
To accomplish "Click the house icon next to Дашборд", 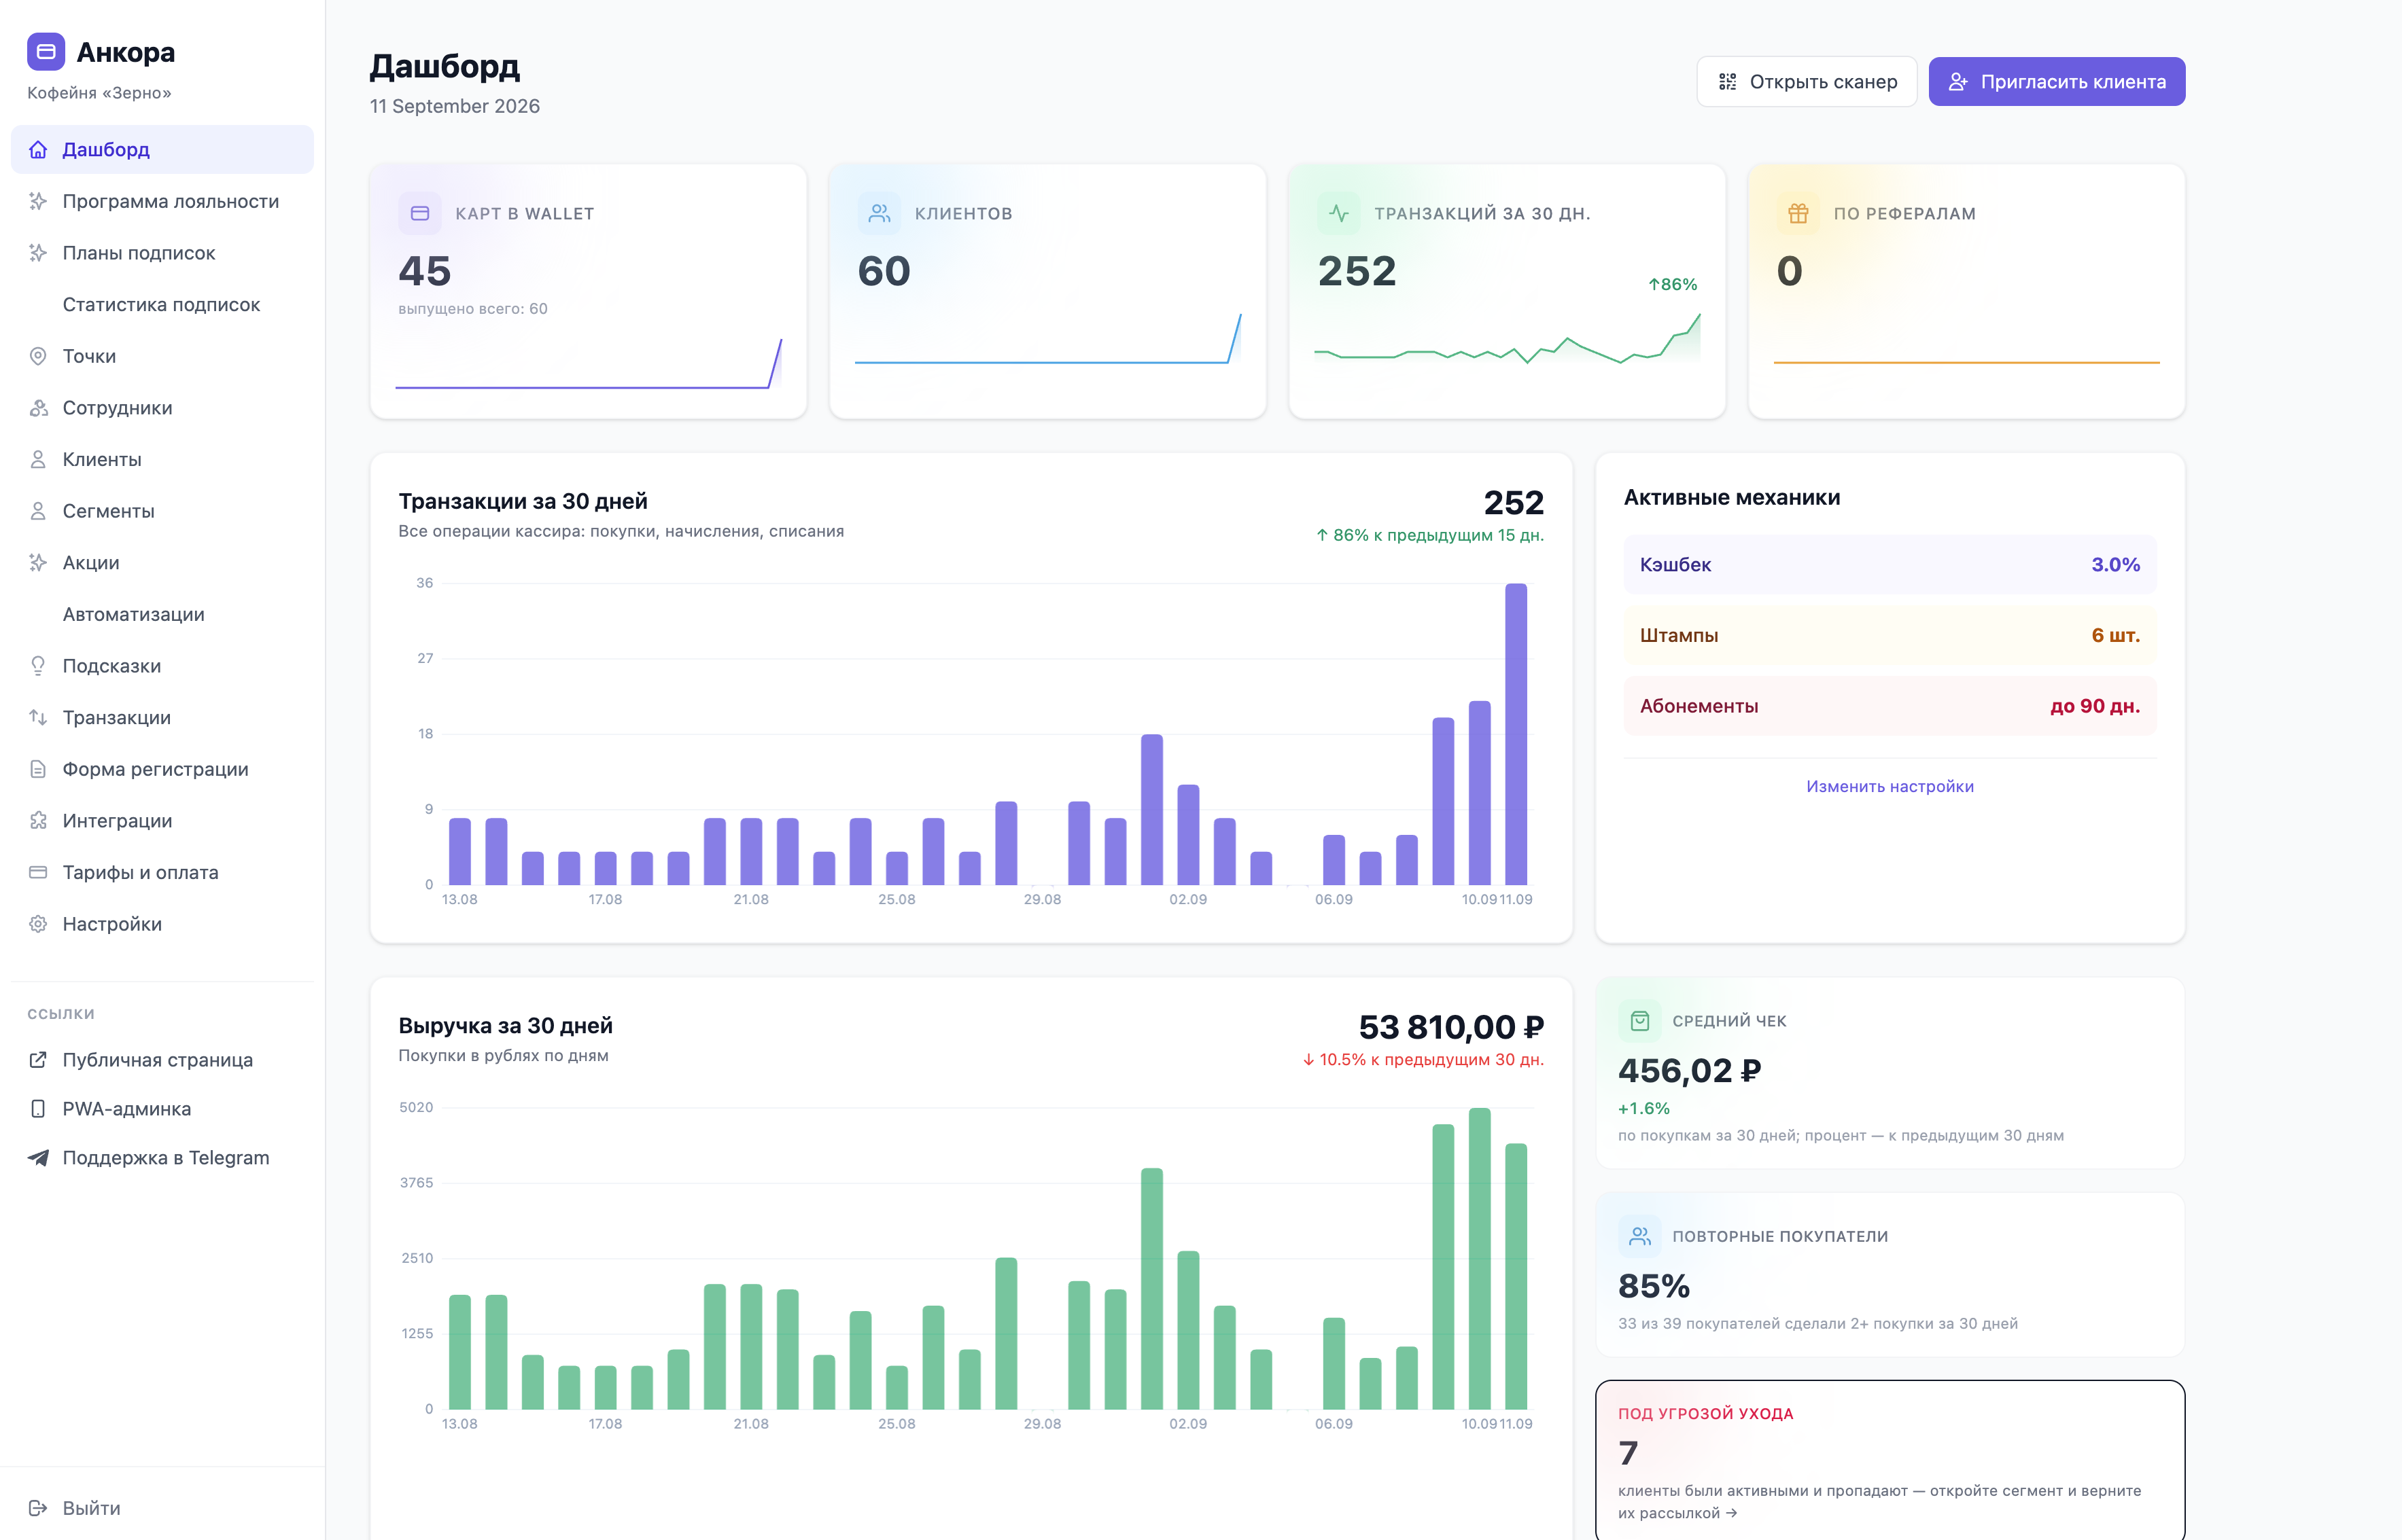I will coord(38,150).
